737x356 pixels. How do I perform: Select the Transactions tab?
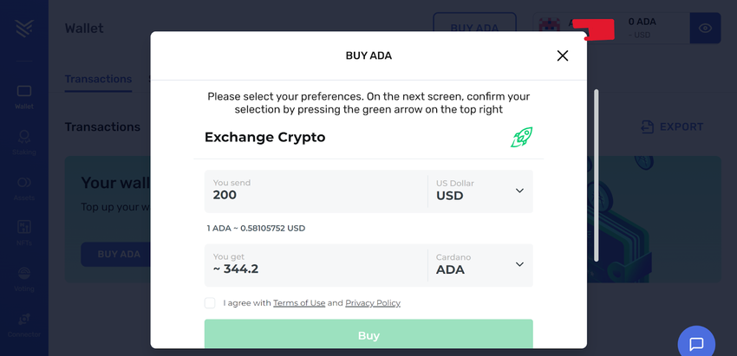coord(98,79)
